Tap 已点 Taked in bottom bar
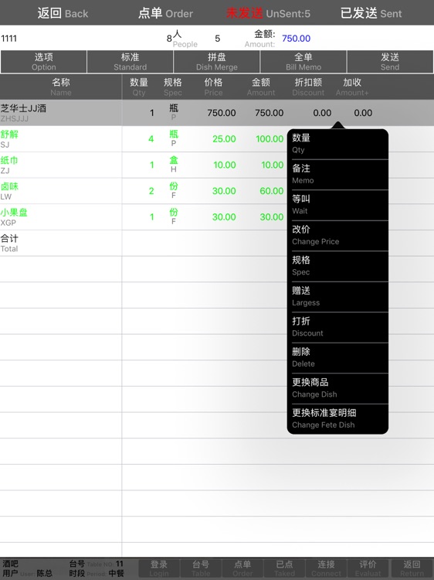434x580 pixels. pyautogui.click(x=284, y=568)
